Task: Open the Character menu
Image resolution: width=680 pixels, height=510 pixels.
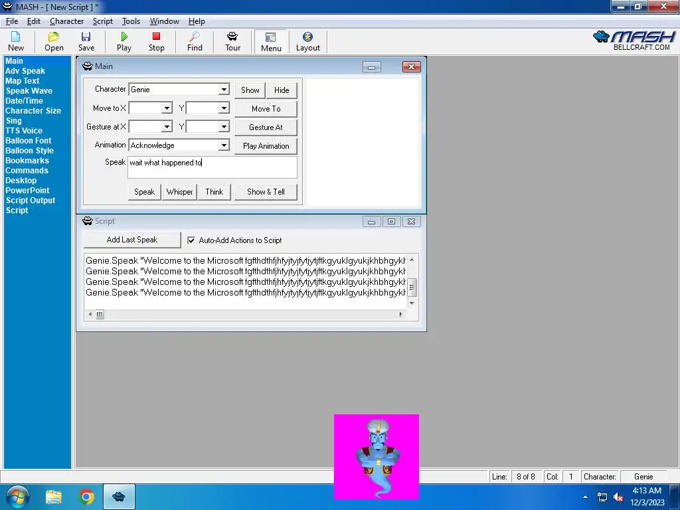Action: 66,21
